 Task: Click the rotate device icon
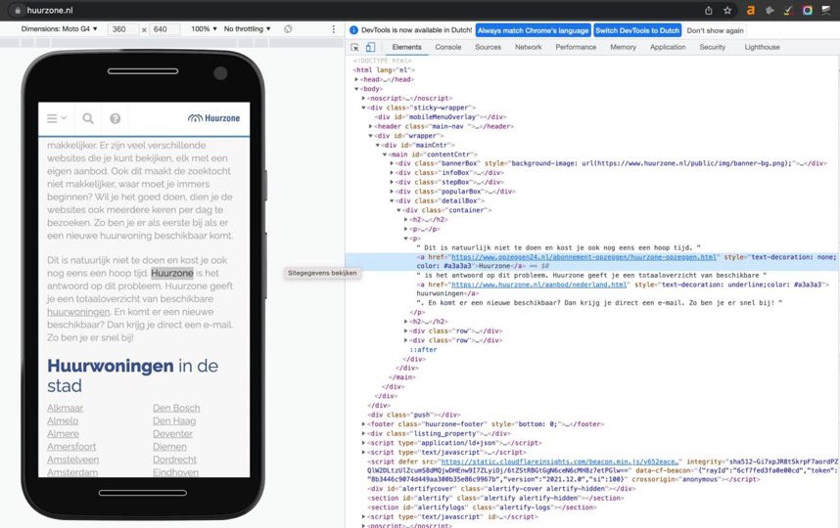point(288,29)
